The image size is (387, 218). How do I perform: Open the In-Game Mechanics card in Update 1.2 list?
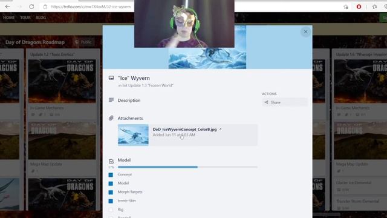click(62, 88)
